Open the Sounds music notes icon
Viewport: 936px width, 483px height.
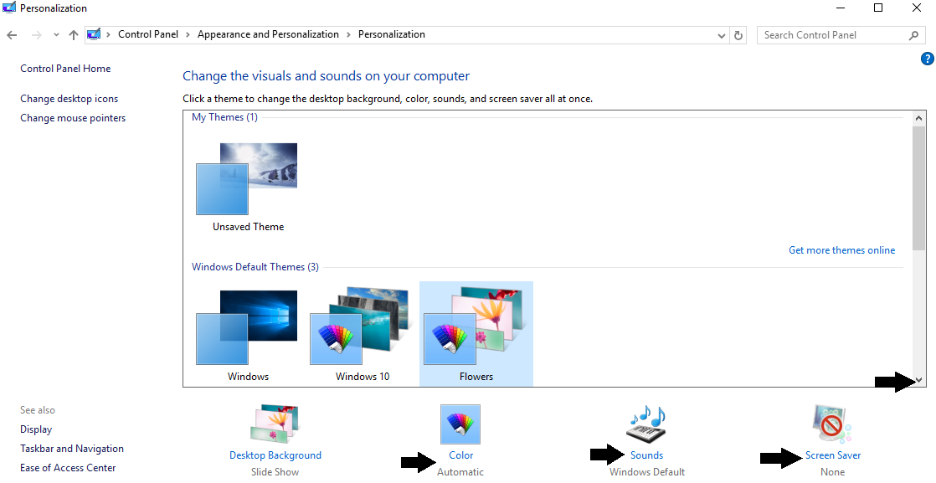(x=646, y=424)
